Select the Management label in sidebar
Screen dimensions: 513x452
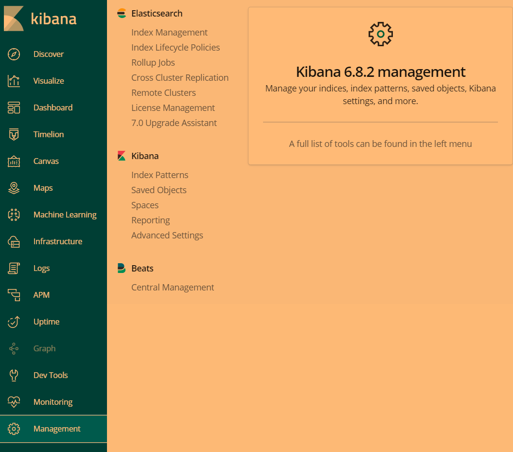57,429
